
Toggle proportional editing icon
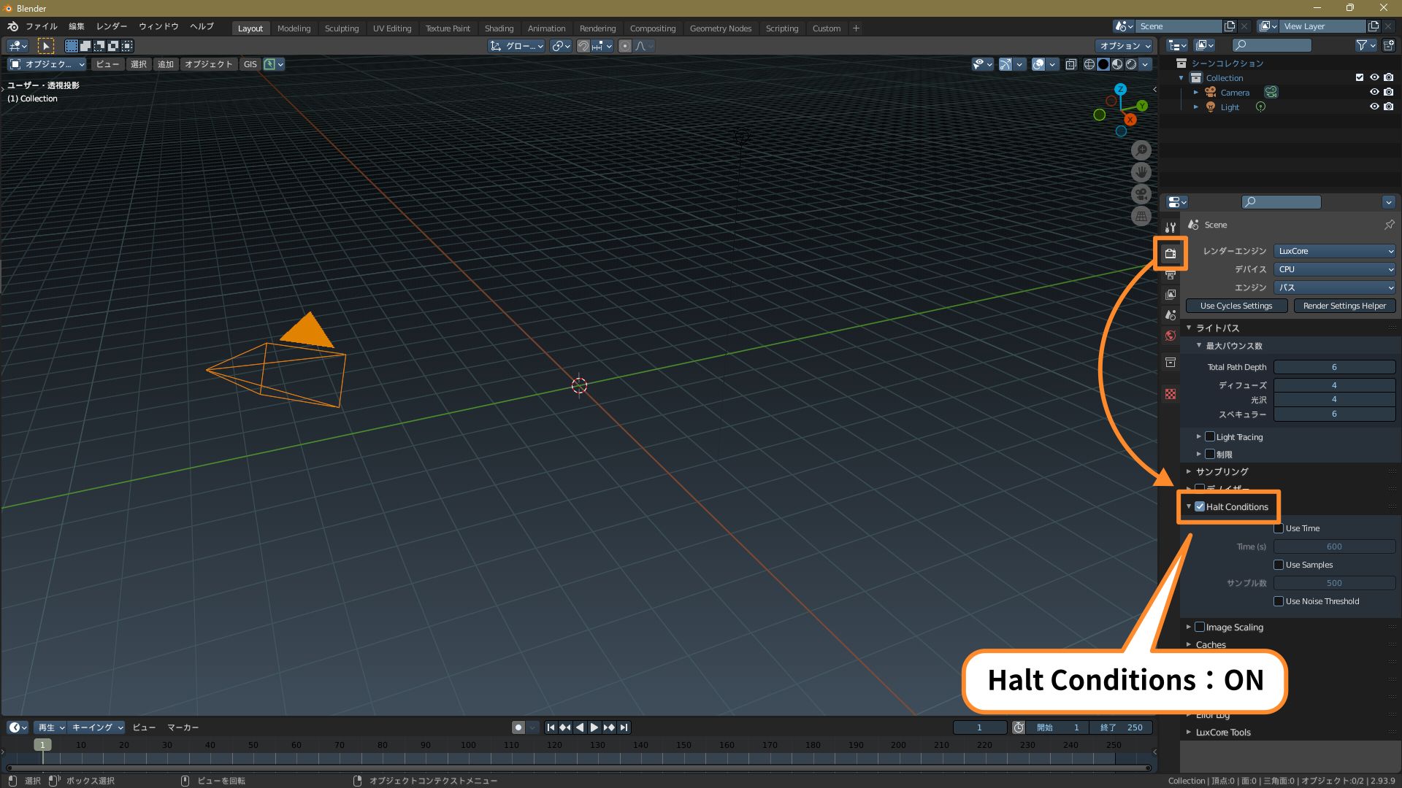pos(625,46)
